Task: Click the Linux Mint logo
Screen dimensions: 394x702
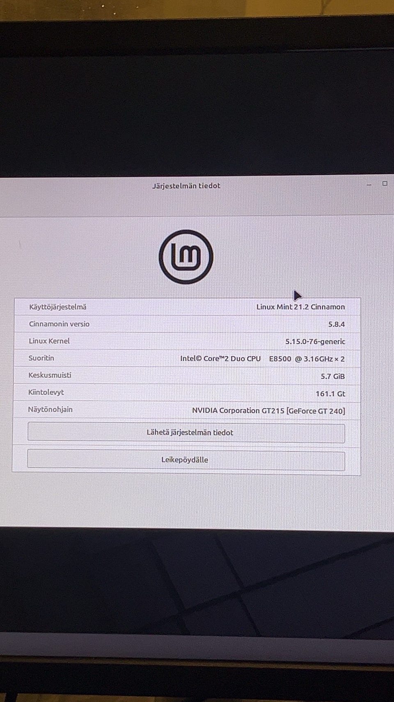Action: (x=186, y=257)
